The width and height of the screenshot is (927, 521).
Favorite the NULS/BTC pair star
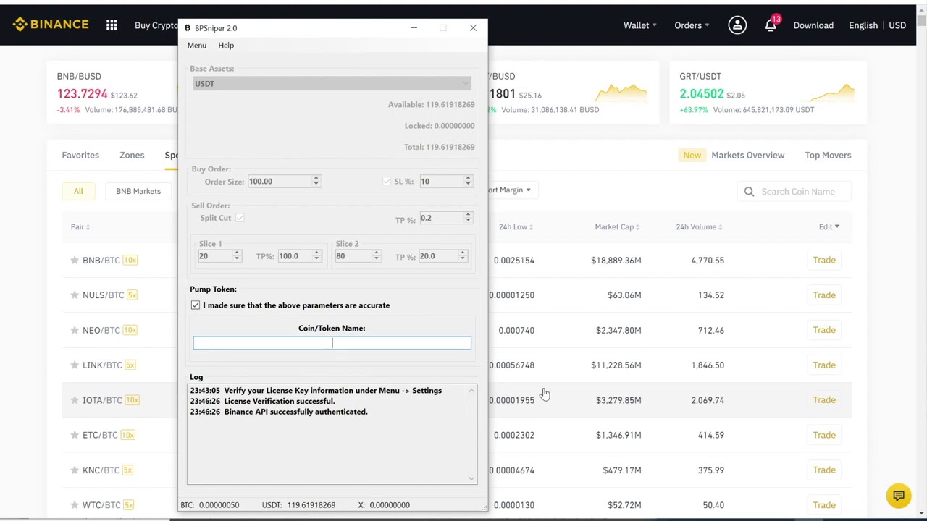point(74,295)
